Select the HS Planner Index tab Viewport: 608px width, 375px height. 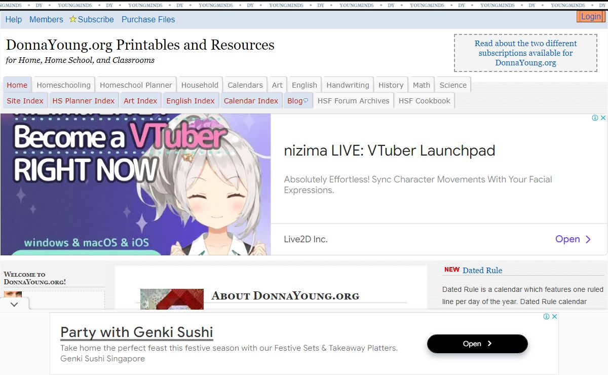point(84,101)
